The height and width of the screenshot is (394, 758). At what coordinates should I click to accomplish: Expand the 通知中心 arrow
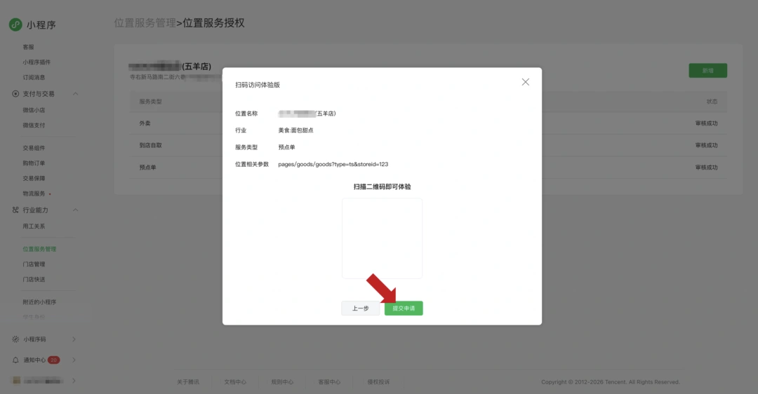(x=74, y=360)
